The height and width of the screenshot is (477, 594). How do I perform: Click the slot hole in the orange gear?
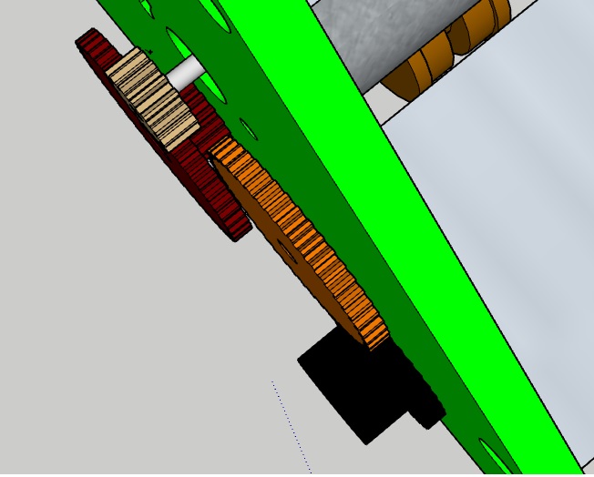(287, 251)
